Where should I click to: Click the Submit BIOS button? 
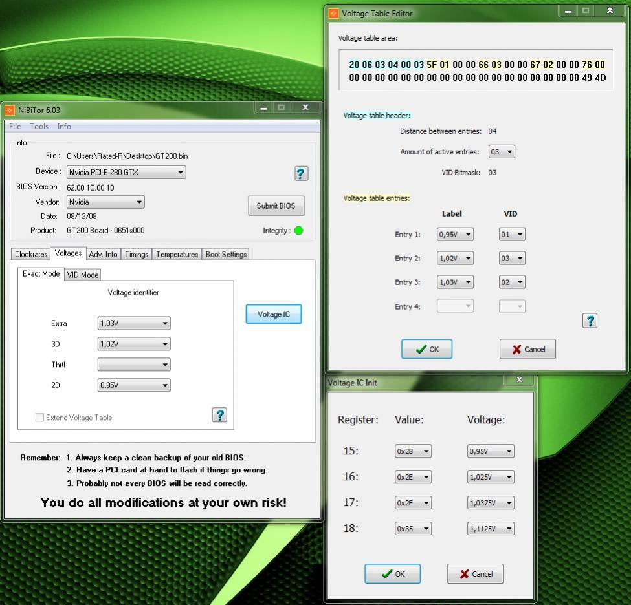(x=276, y=206)
